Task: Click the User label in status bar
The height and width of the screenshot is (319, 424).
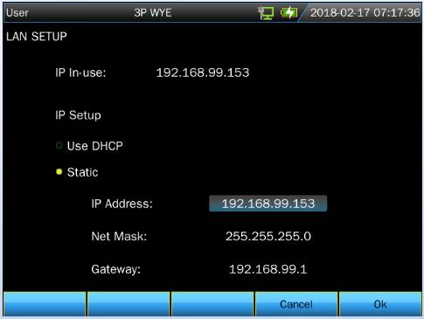Action: pyautogui.click(x=17, y=13)
